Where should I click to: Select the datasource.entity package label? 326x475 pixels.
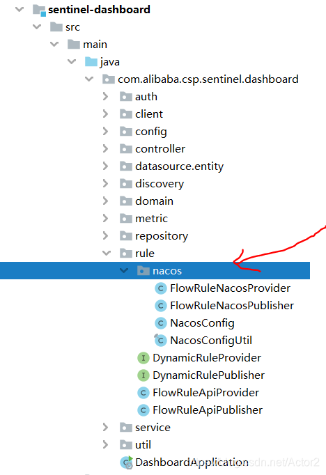pyautogui.click(x=179, y=166)
